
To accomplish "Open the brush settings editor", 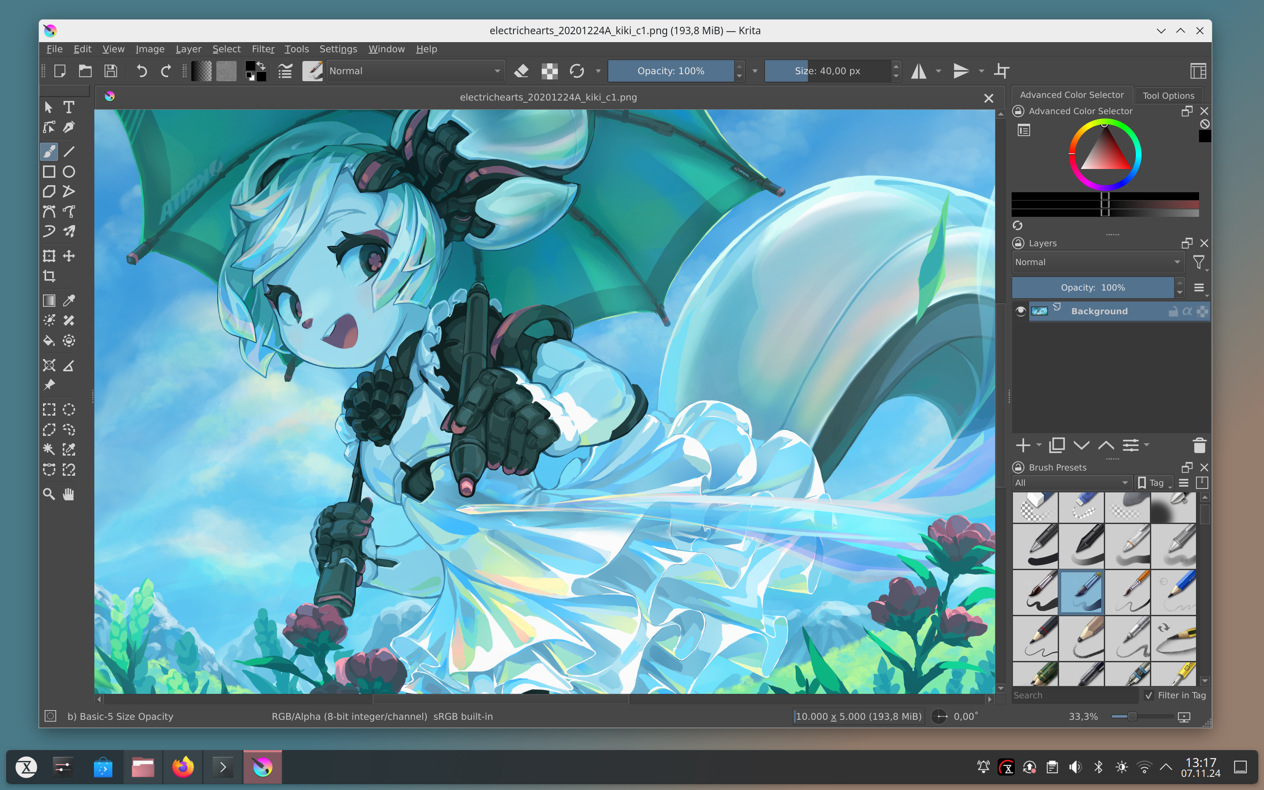I will pyautogui.click(x=285, y=71).
